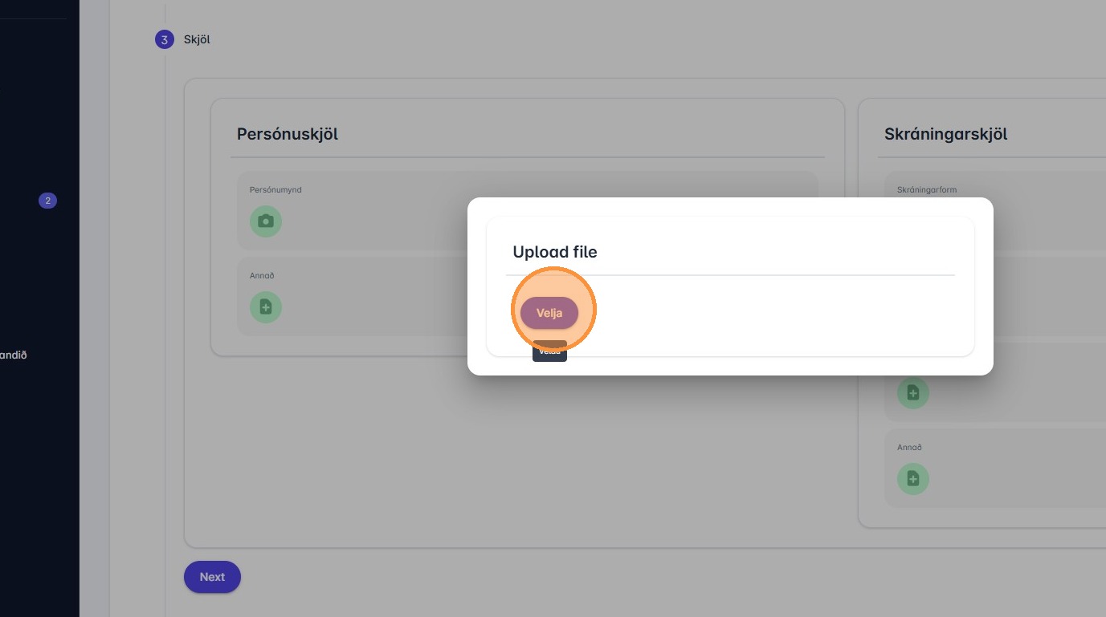This screenshot has width=1106, height=617.
Task: Click the Skráningarform field label
Action: [x=927, y=190]
